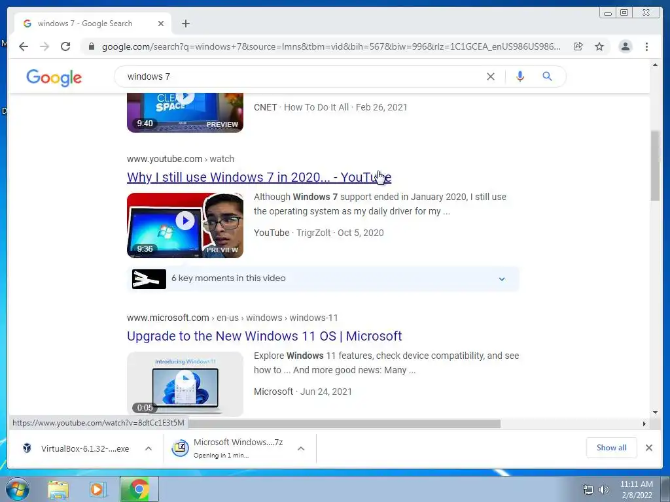The image size is (670, 502).
Task: Click the address bar URL
Action: tap(331, 46)
